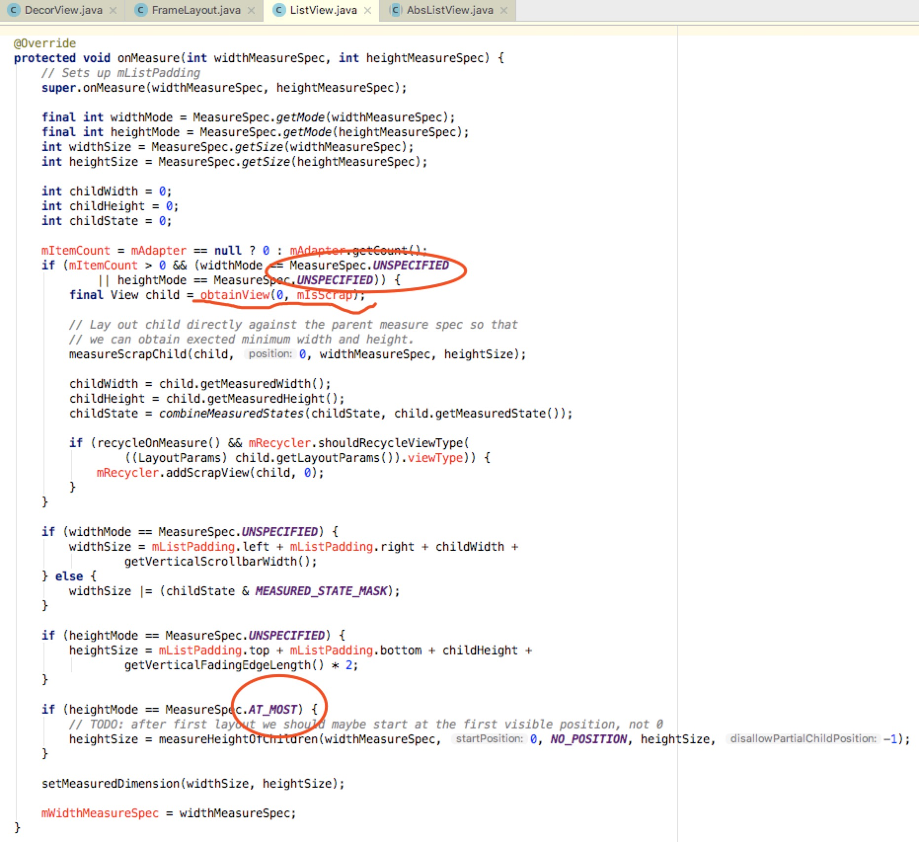Click the combineMeasuredStates method call
The image size is (919, 842).
[x=231, y=414]
